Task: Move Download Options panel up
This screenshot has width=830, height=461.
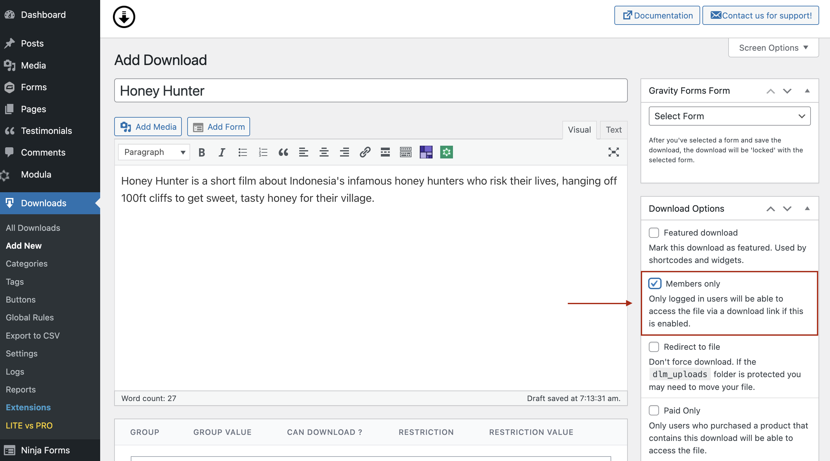Action: pyautogui.click(x=770, y=209)
